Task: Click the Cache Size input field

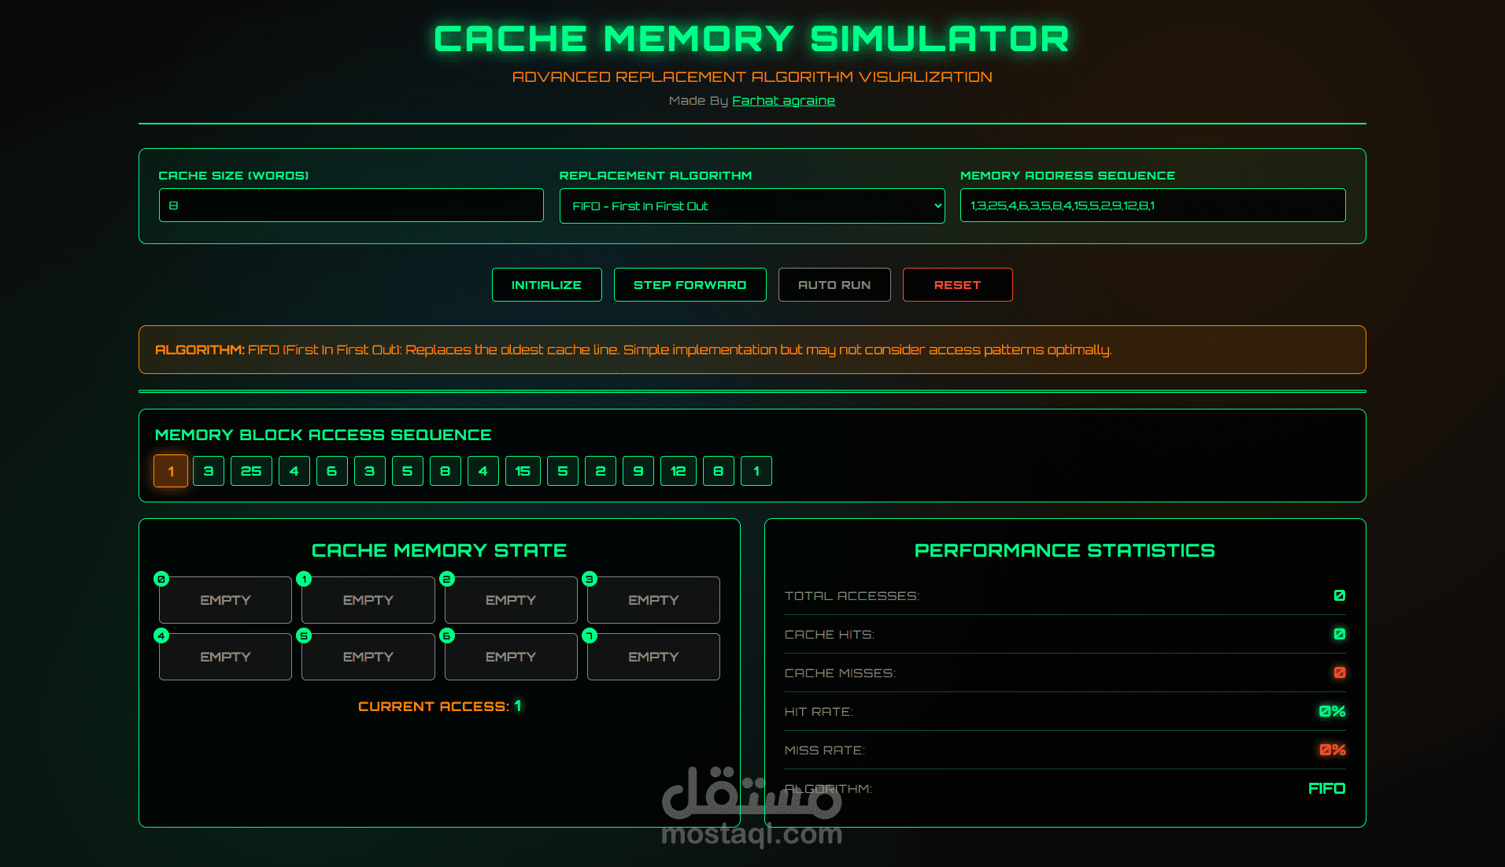Action: tap(351, 205)
